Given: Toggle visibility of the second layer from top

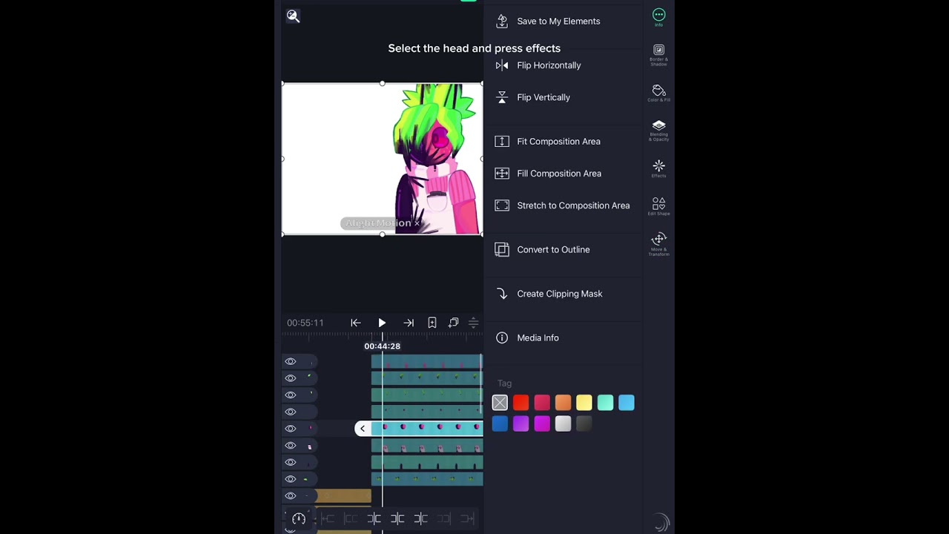Looking at the screenshot, I should pyautogui.click(x=291, y=378).
